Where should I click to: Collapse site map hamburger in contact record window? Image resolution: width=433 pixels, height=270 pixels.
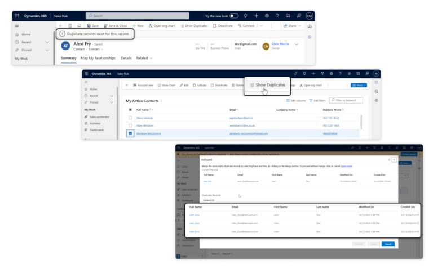(17, 26)
